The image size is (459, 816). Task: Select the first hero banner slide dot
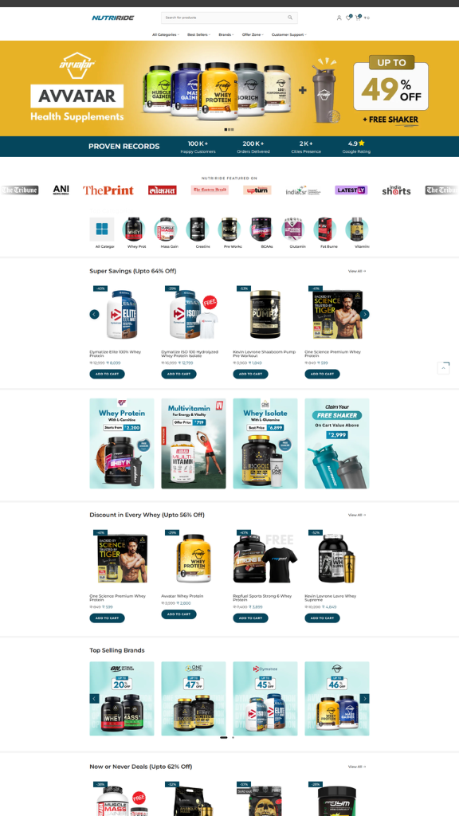tap(226, 129)
